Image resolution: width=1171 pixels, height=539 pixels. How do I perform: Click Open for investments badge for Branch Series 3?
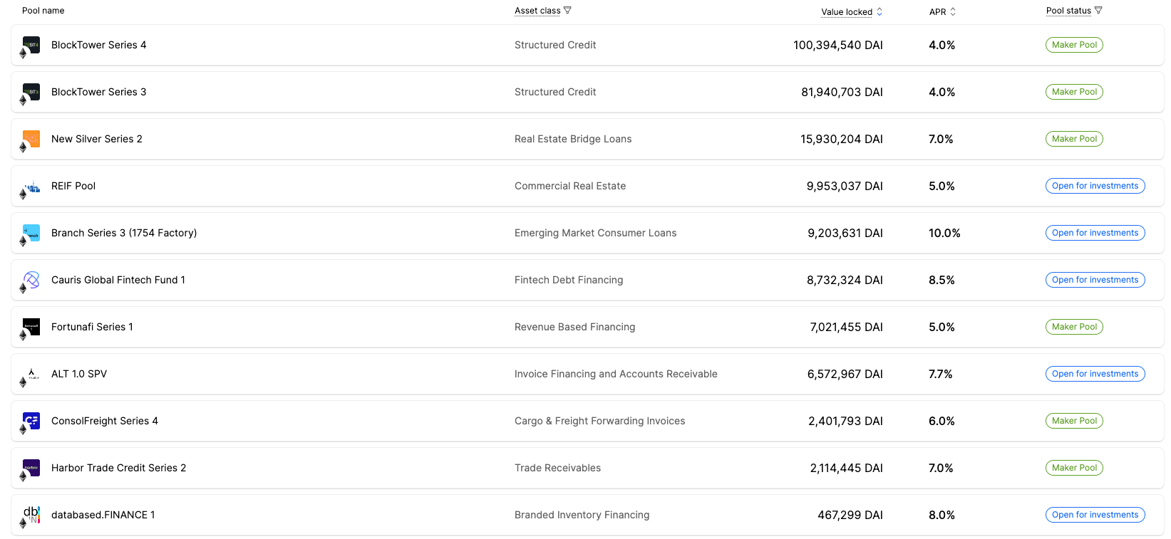[x=1095, y=233]
